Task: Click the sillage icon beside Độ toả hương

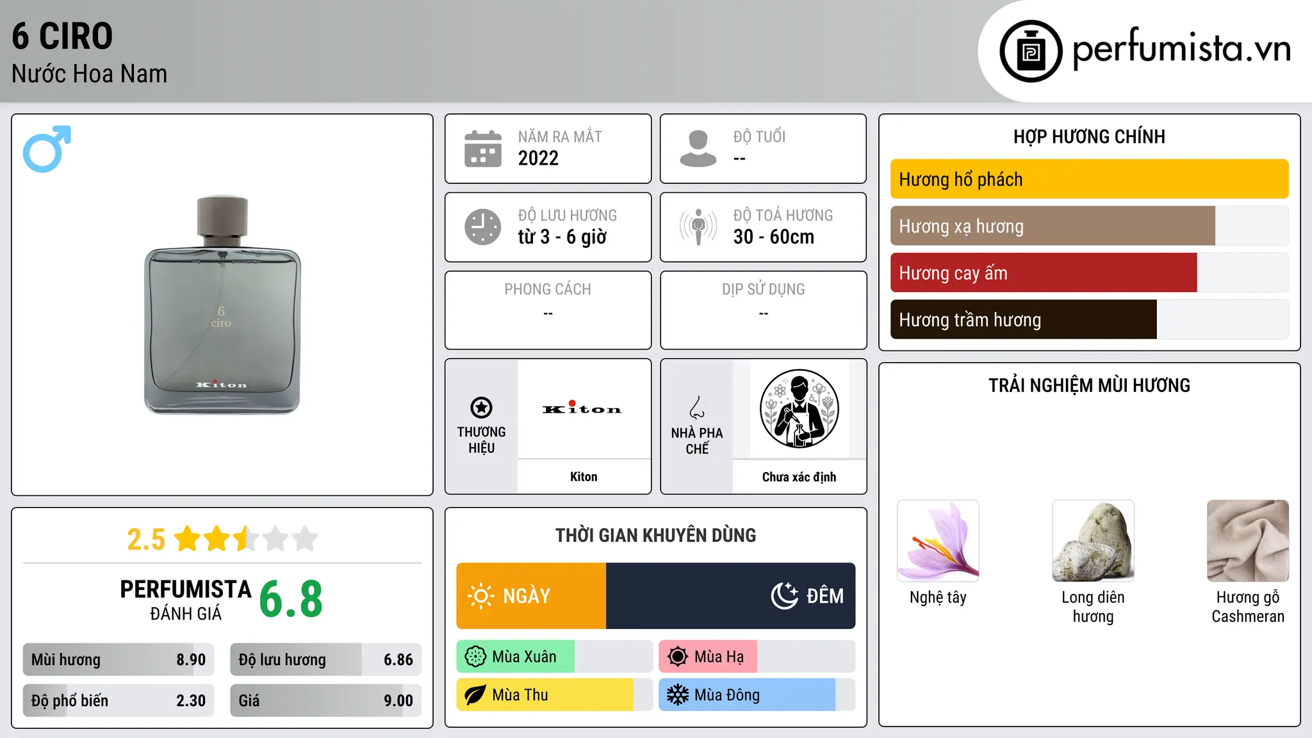Action: (698, 227)
